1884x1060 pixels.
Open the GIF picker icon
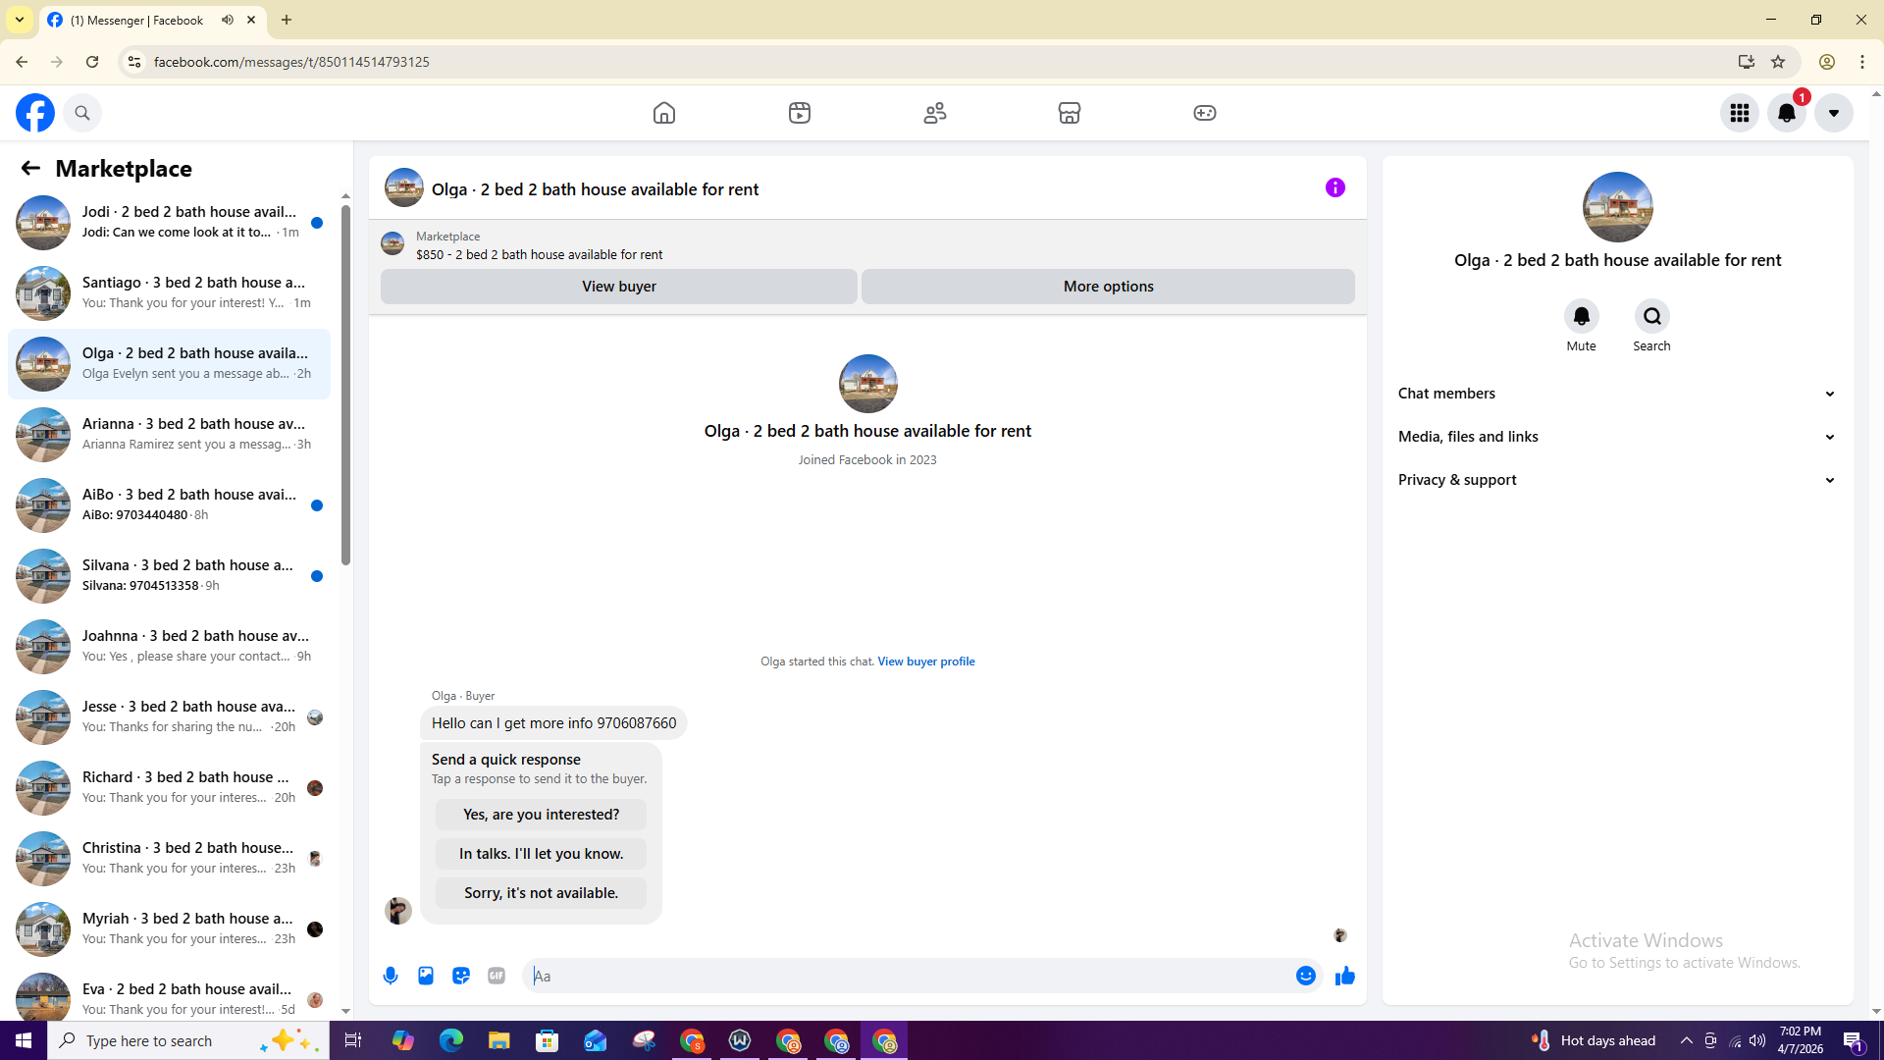point(497,976)
